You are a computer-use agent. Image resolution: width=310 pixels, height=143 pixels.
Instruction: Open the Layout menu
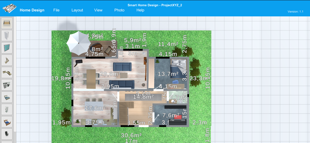[x=77, y=10]
